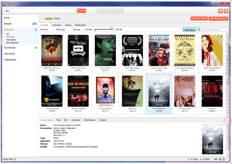Open Videoplayer in the sidebar
Screen dimensions: 232x164
click(x=10, y=60)
